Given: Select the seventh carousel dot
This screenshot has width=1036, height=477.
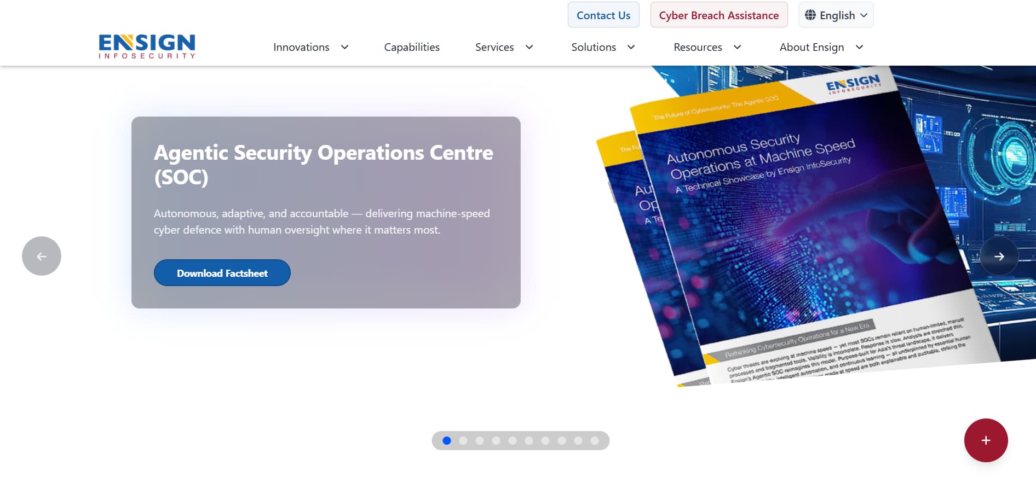Looking at the screenshot, I should 545,440.
